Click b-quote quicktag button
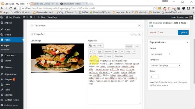Viewport: 195px width, 109px height. (x=108, y=51)
